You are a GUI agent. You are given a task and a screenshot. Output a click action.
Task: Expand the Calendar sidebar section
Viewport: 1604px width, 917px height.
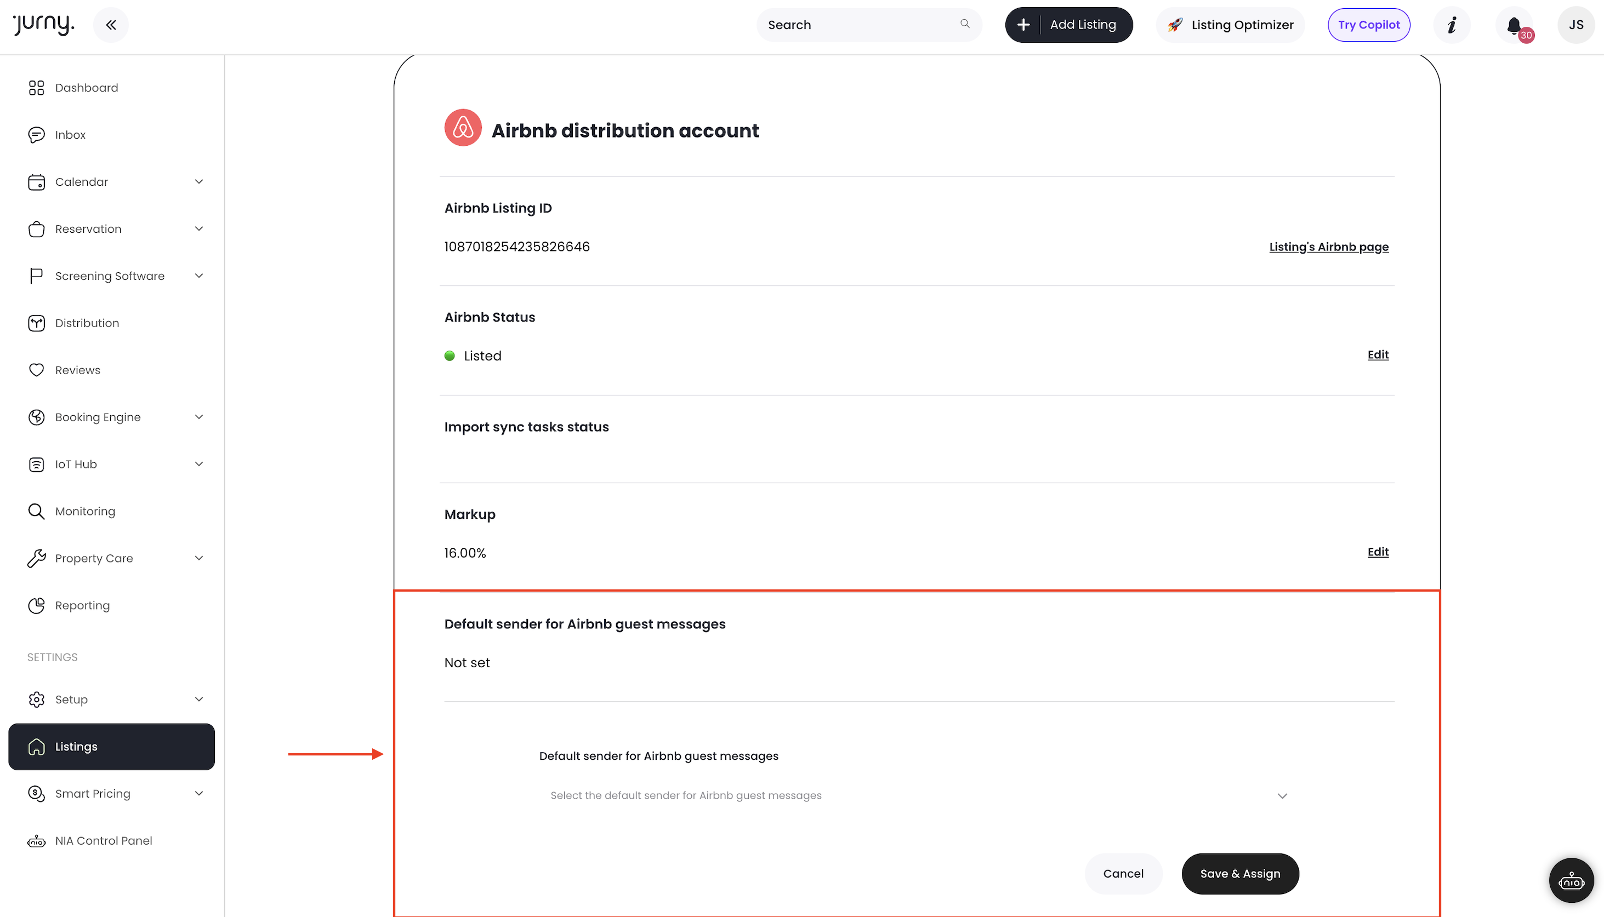point(198,182)
